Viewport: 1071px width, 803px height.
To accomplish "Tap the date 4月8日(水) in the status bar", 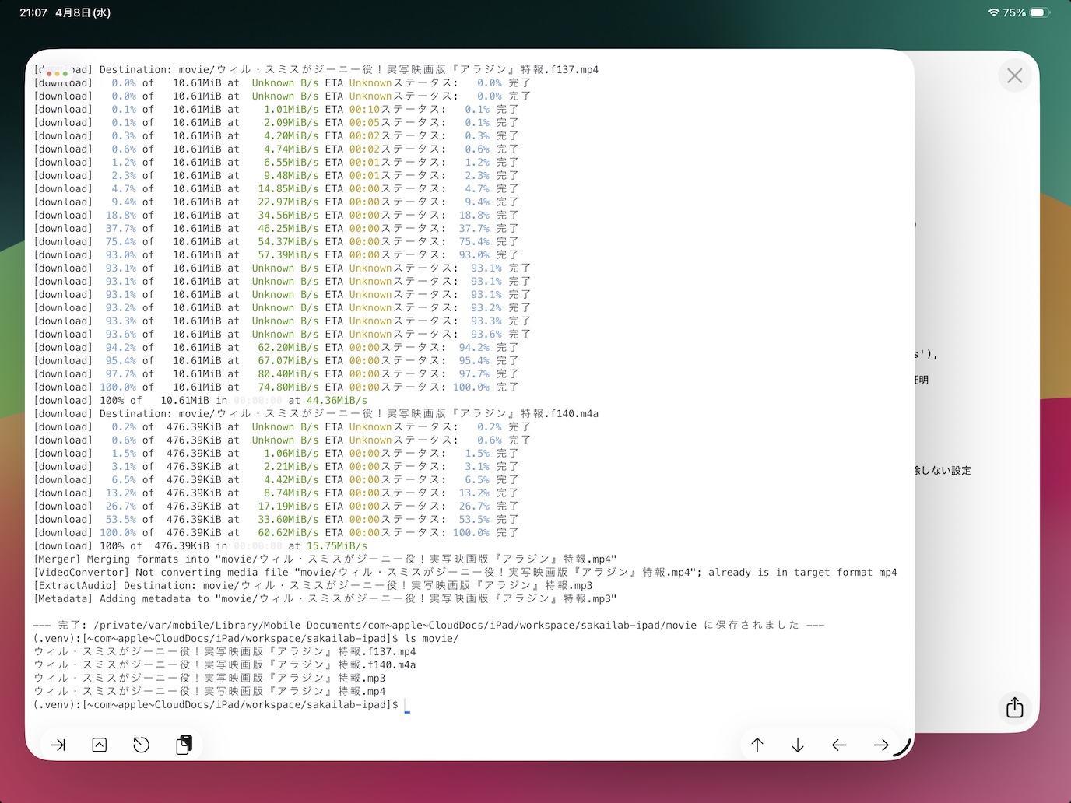I will coord(82,12).
